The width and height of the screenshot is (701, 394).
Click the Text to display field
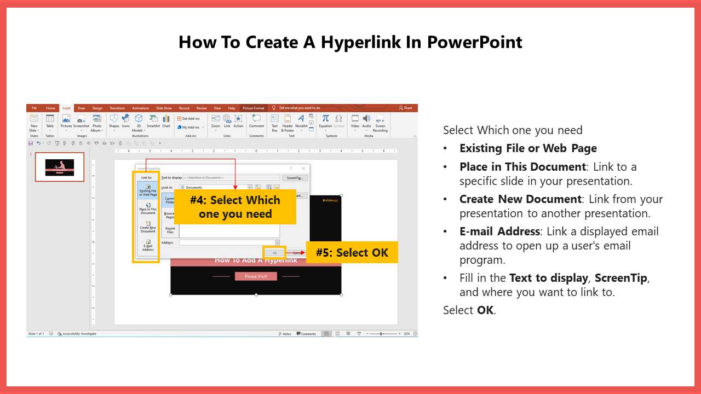(x=231, y=178)
